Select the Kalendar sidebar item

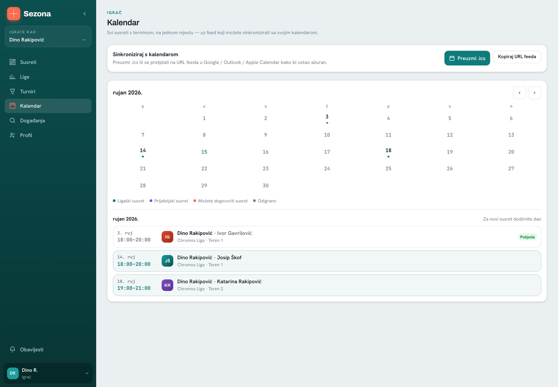48,106
